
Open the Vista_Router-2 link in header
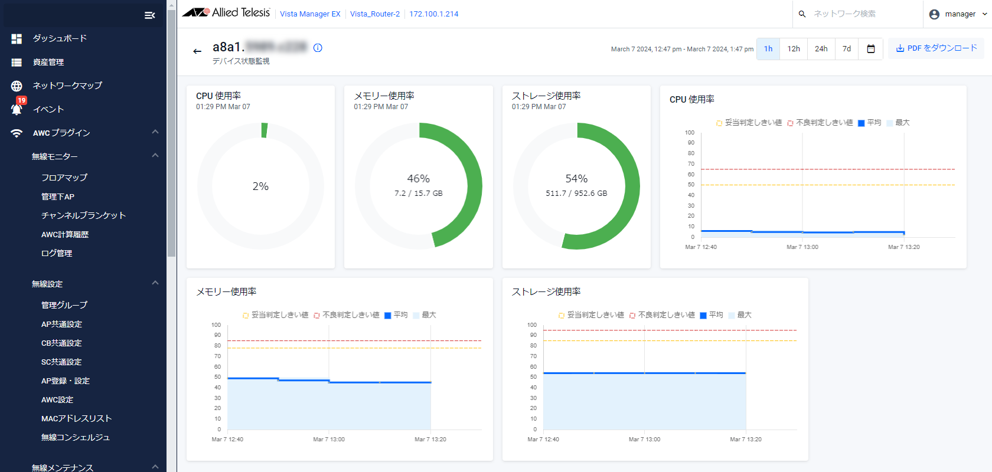[374, 14]
